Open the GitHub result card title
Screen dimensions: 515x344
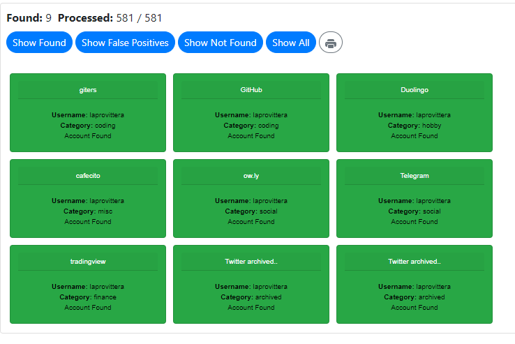point(251,90)
